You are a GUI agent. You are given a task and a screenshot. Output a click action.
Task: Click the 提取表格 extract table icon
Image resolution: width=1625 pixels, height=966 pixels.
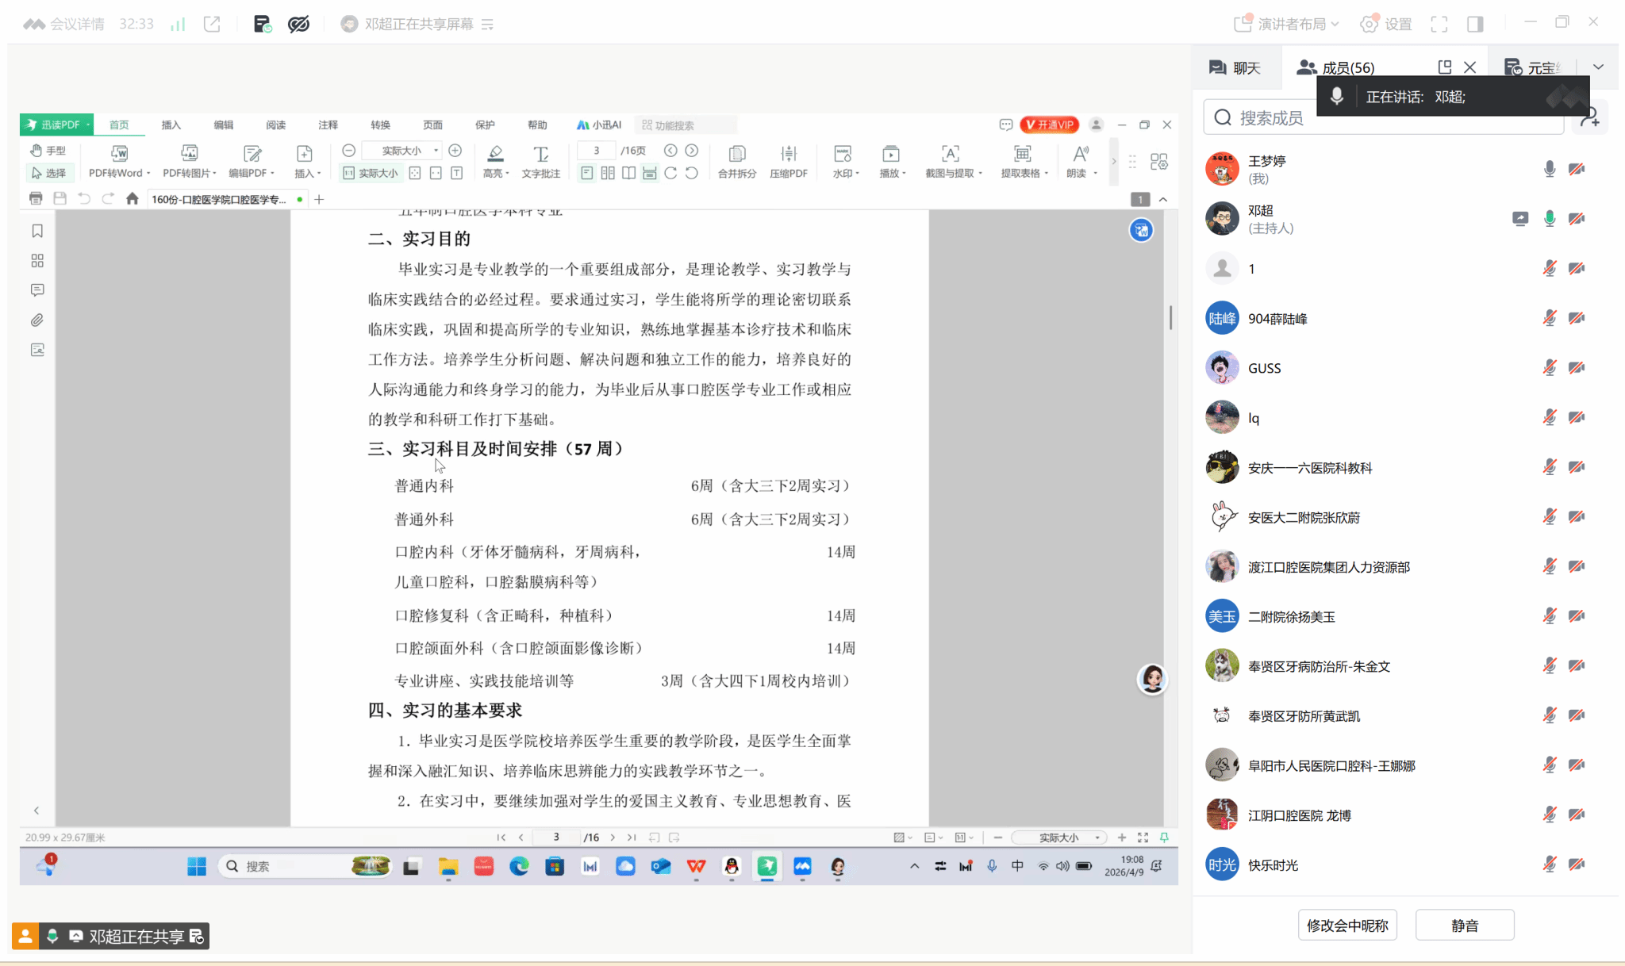(1022, 154)
